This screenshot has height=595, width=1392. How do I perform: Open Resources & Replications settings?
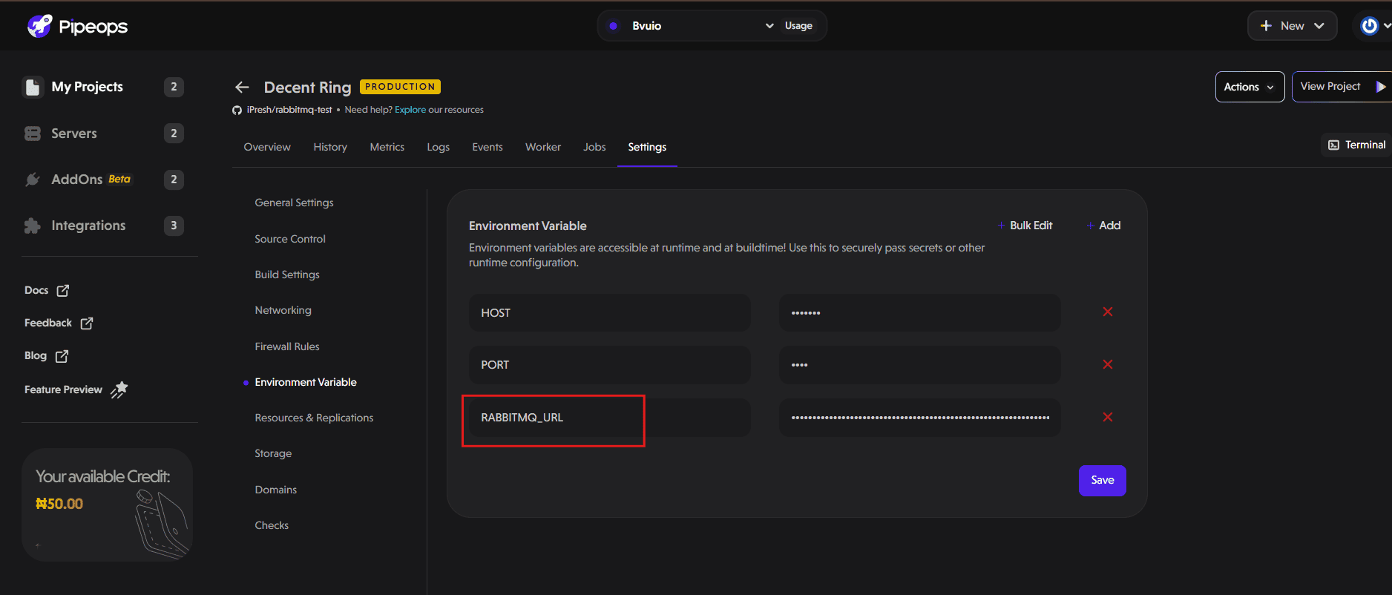314,418
